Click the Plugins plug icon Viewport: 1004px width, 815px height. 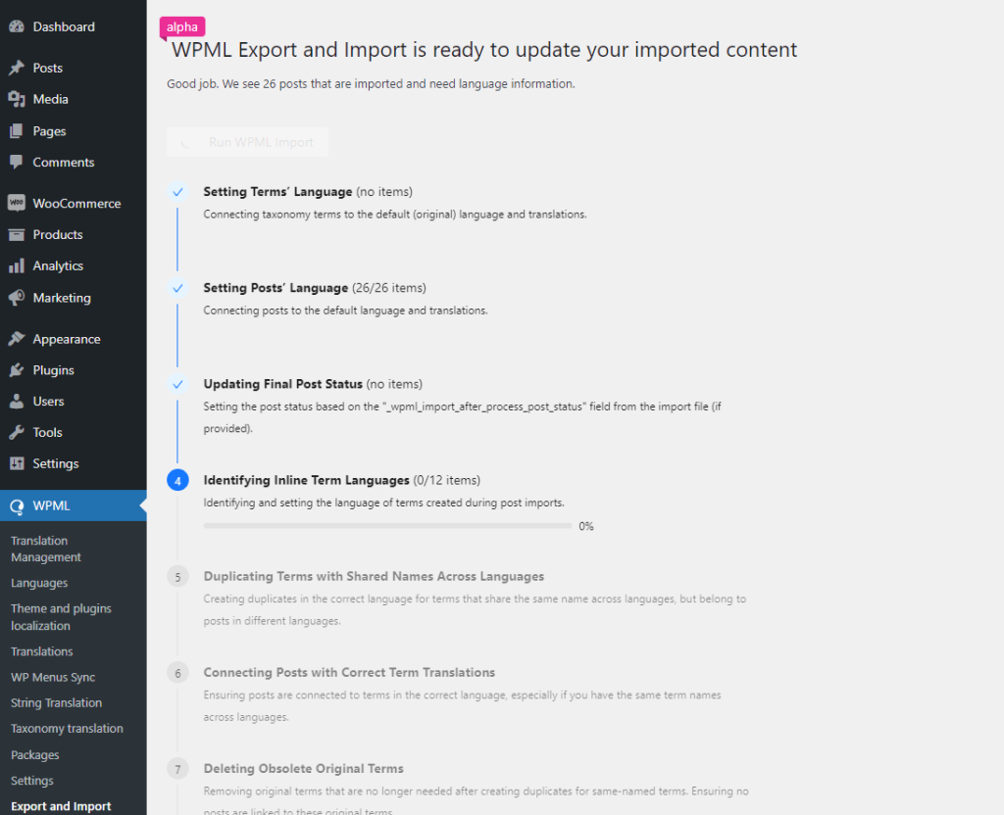17,369
